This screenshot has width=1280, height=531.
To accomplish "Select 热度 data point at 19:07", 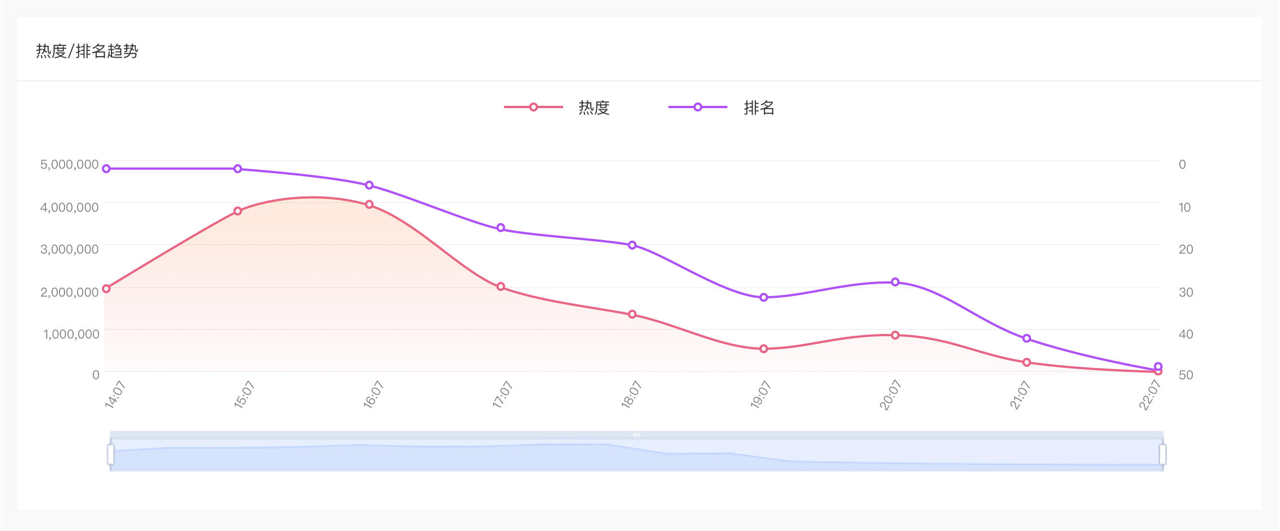I will click(x=764, y=349).
